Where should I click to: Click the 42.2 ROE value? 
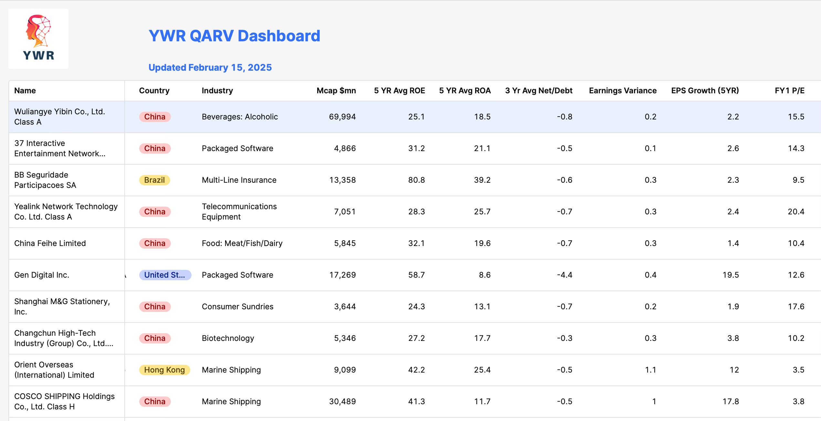click(x=416, y=370)
